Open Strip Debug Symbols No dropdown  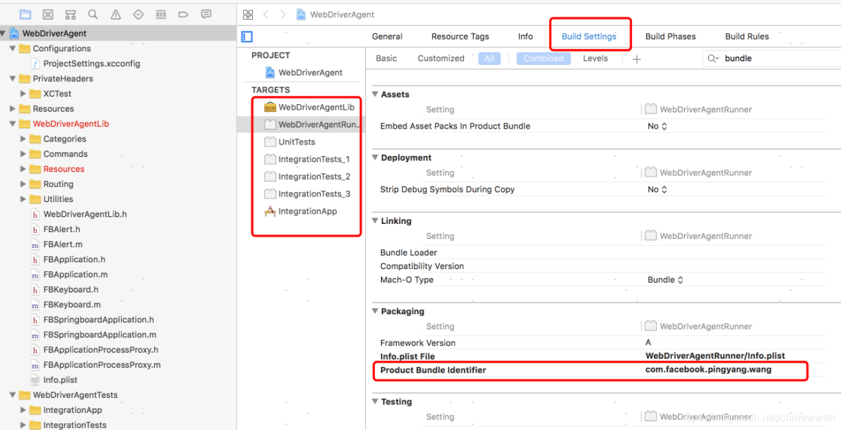(x=657, y=190)
